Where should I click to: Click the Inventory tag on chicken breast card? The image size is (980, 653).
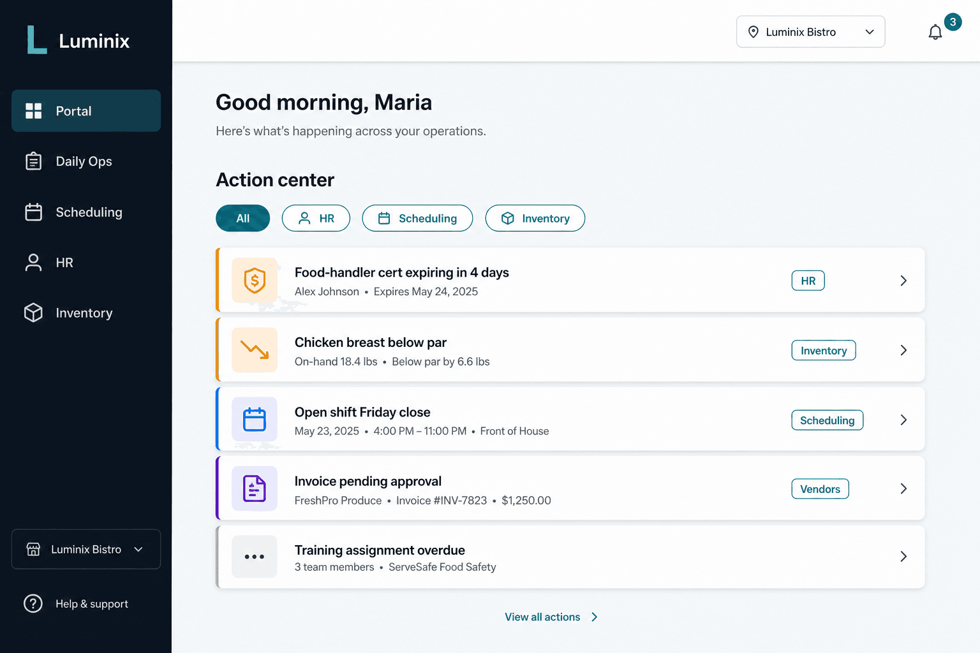tap(824, 350)
